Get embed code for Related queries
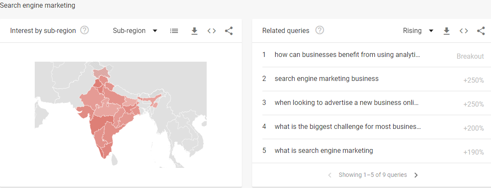The width and height of the screenshot is (491, 188). (x=464, y=31)
